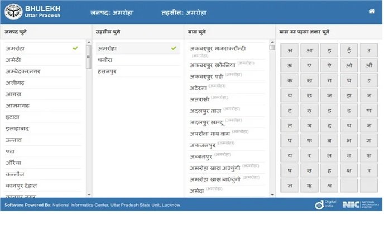Filter villages by letter ण
This screenshot has width=389, height=225.
coord(369,110)
